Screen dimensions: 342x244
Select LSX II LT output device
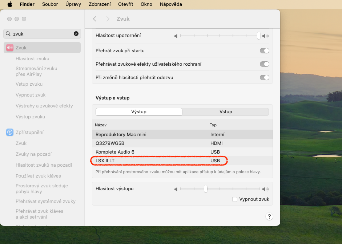182,160
